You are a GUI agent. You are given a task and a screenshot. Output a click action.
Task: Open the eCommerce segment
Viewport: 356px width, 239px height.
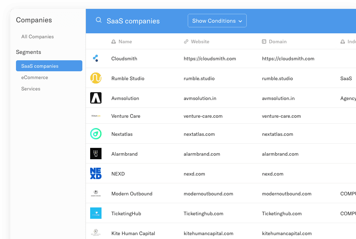[x=34, y=78]
